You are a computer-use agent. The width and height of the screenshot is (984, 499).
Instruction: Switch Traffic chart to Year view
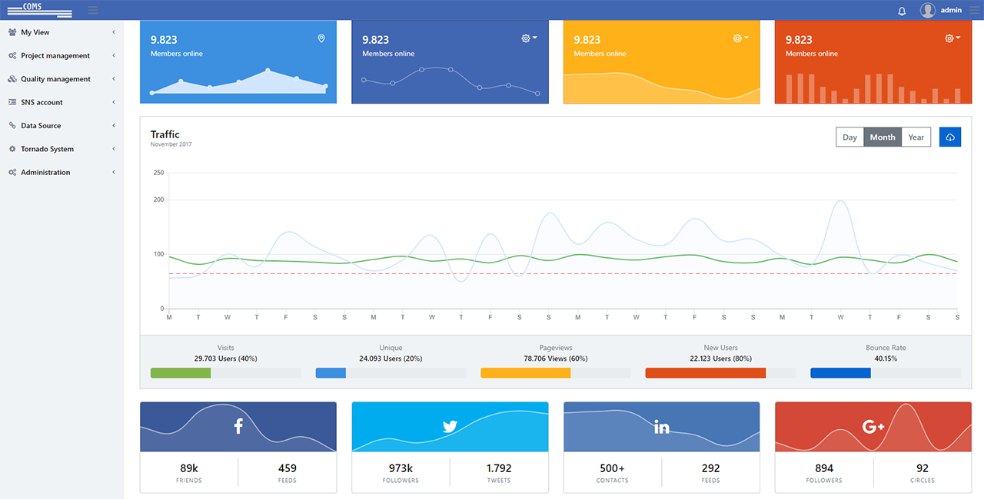pyautogui.click(x=916, y=137)
